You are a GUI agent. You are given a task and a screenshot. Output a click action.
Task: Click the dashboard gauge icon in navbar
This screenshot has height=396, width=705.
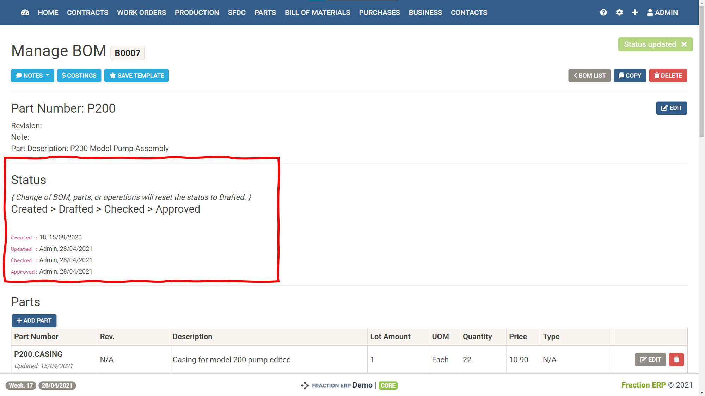tap(25, 13)
